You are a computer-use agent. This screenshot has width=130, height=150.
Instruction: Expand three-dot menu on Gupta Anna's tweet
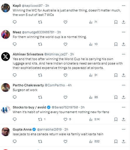click(124, 129)
